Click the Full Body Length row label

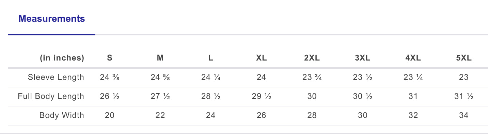tap(51, 96)
